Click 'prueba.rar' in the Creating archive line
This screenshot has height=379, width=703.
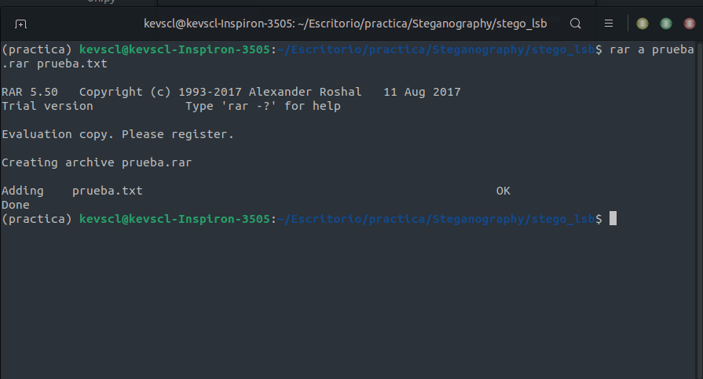pos(156,162)
